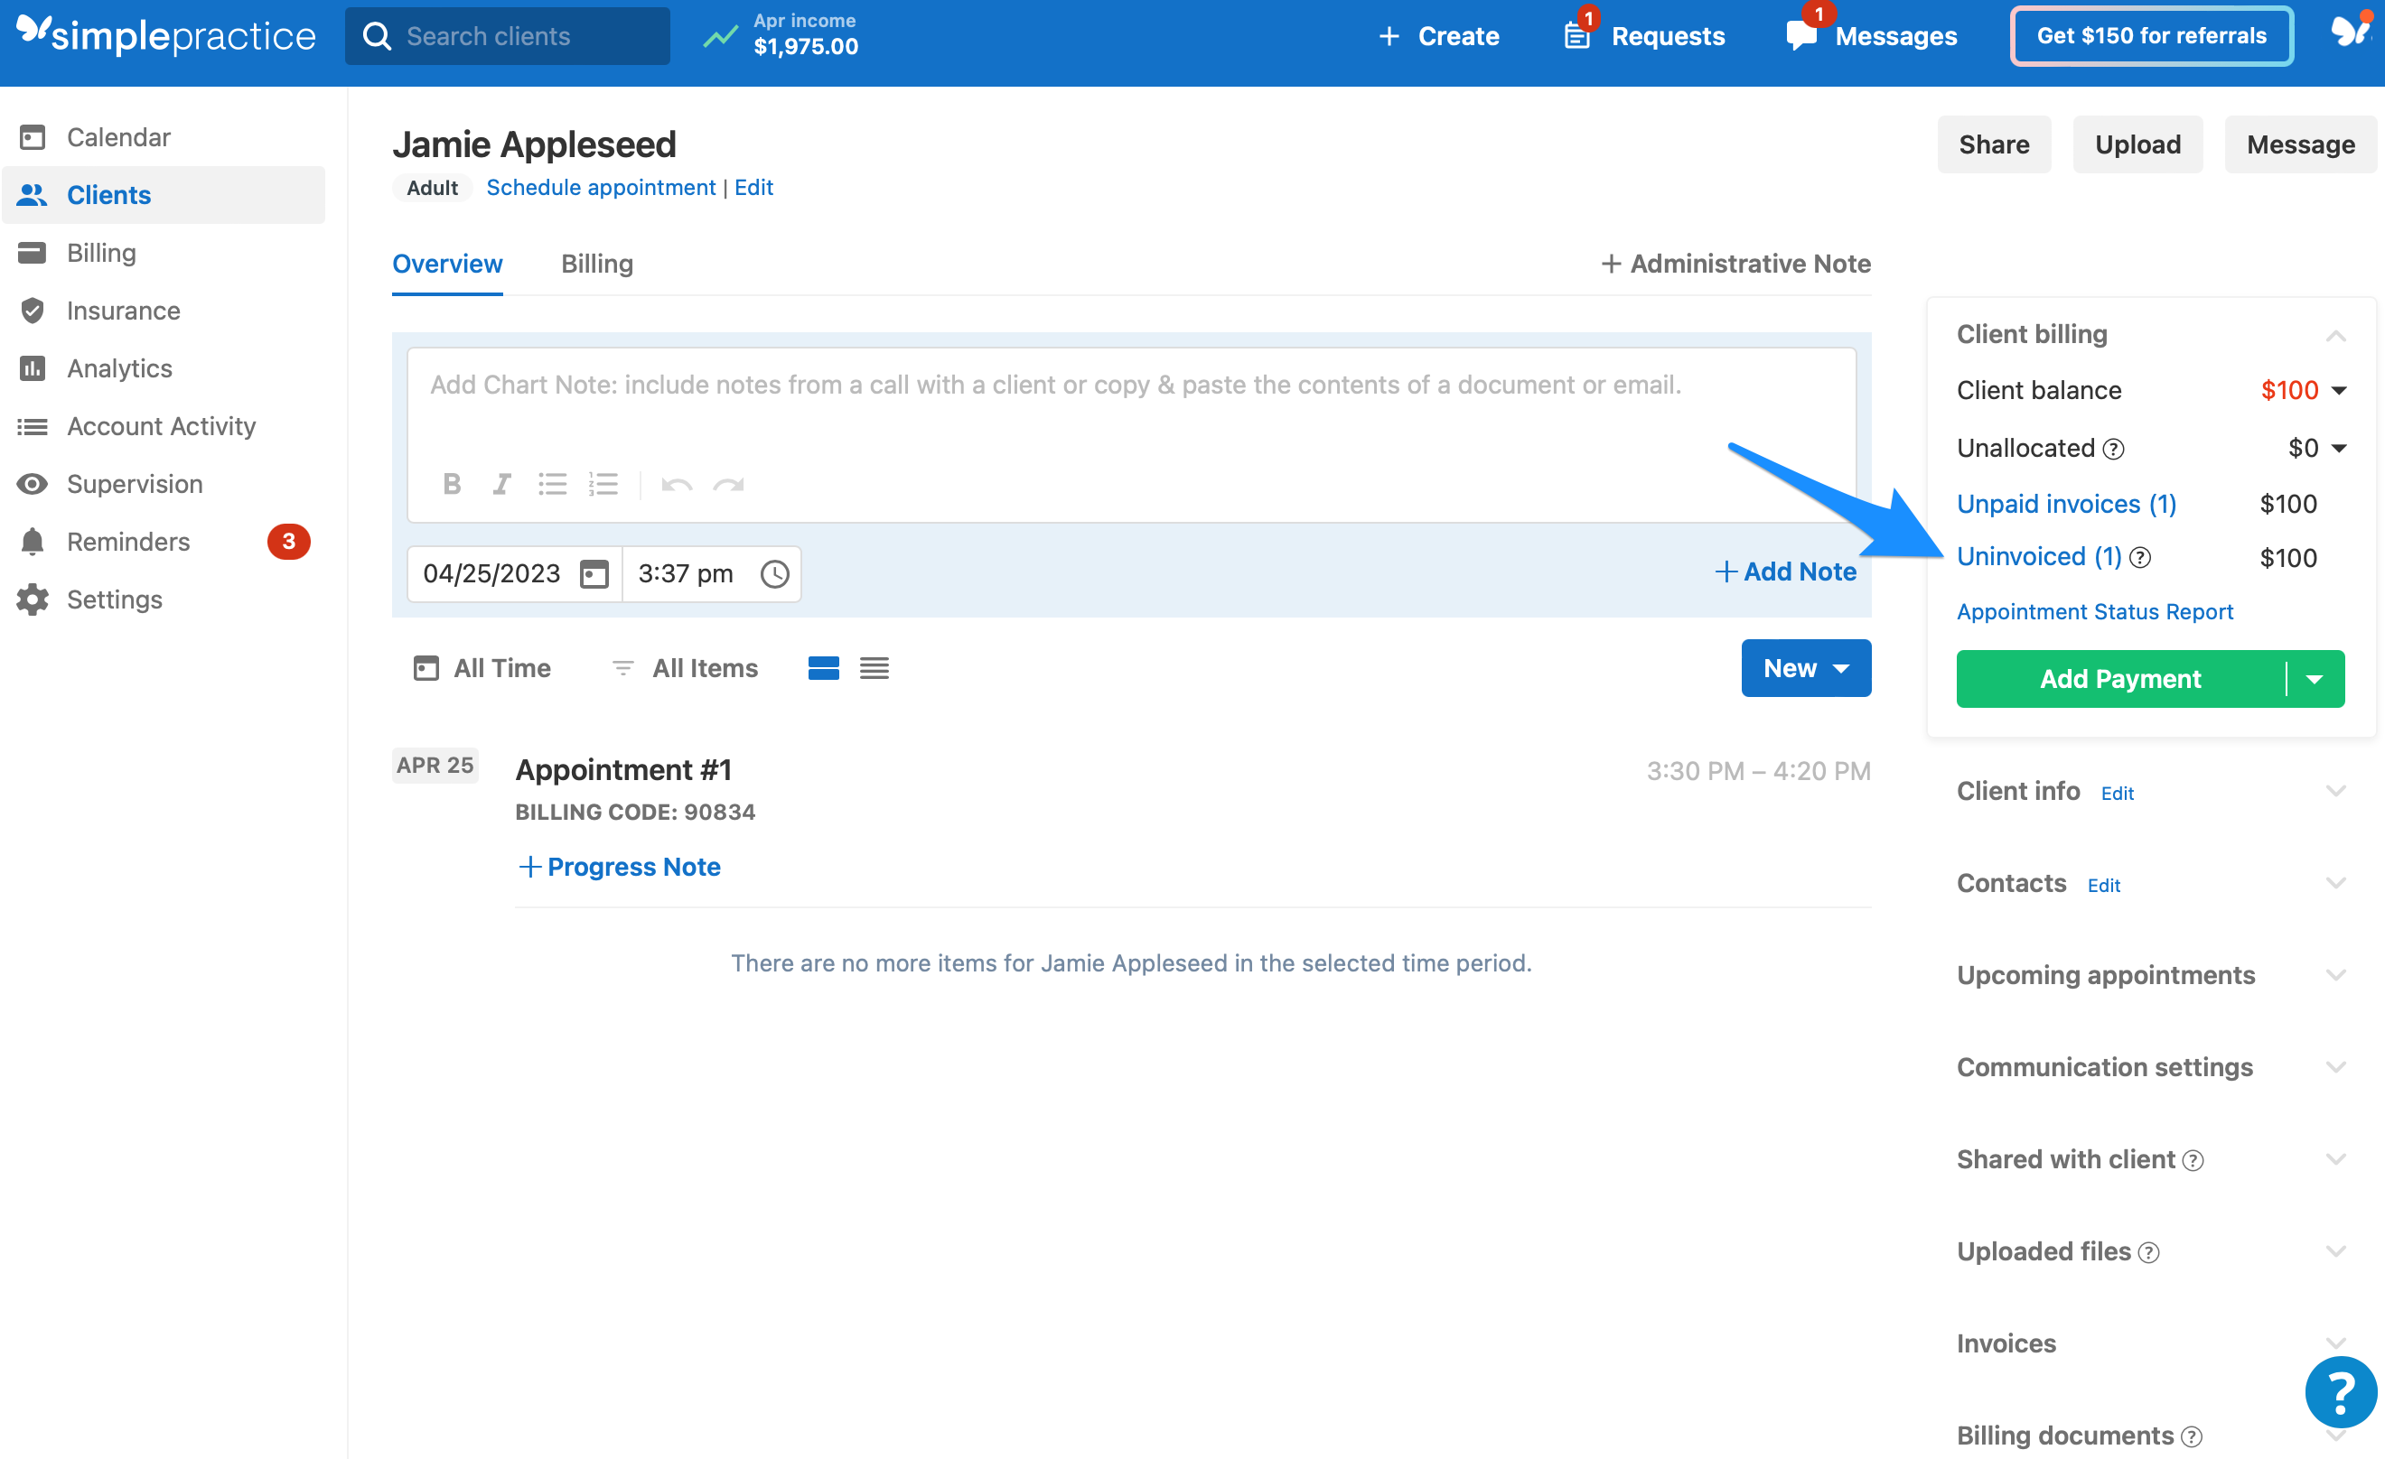Open Calendar from the sidebar

point(164,136)
